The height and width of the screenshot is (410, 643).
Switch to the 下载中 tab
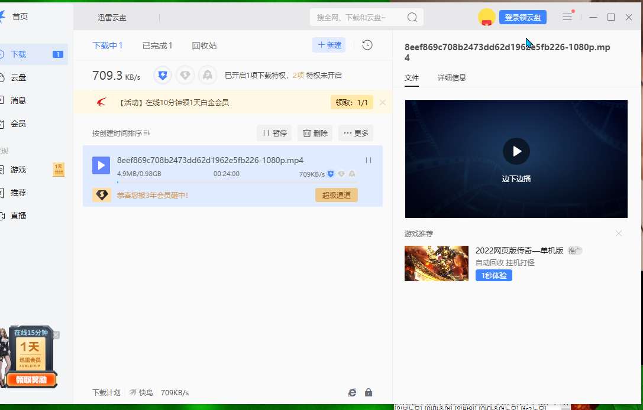click(x=108, y=45)
